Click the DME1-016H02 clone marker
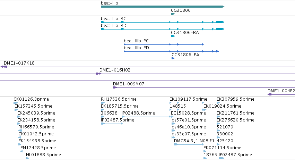The image size is (295, 160). [x=98, y=74]
